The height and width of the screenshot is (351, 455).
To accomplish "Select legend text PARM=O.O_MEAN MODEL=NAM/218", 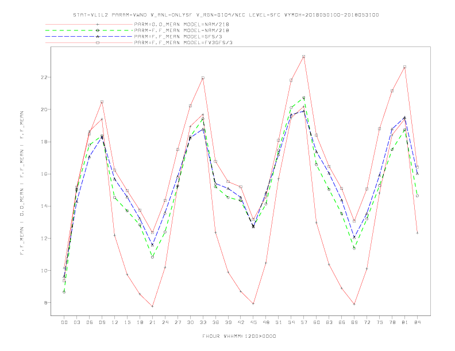I will click(x=182, y=24).
